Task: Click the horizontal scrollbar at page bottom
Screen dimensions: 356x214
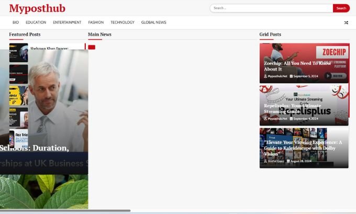Action: (65, 211)
